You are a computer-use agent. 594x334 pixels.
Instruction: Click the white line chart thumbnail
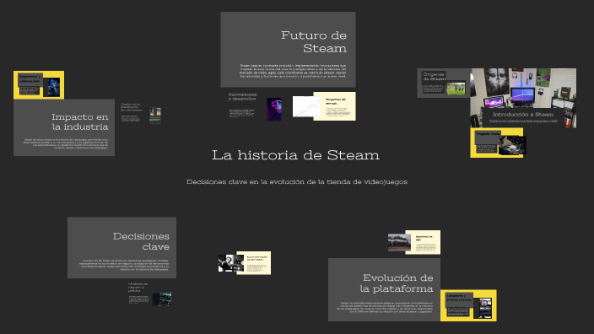coord(306,106)
